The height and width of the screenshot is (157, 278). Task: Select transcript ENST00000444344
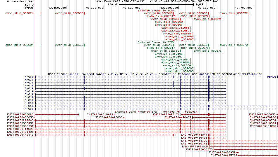tap(194, 135)
